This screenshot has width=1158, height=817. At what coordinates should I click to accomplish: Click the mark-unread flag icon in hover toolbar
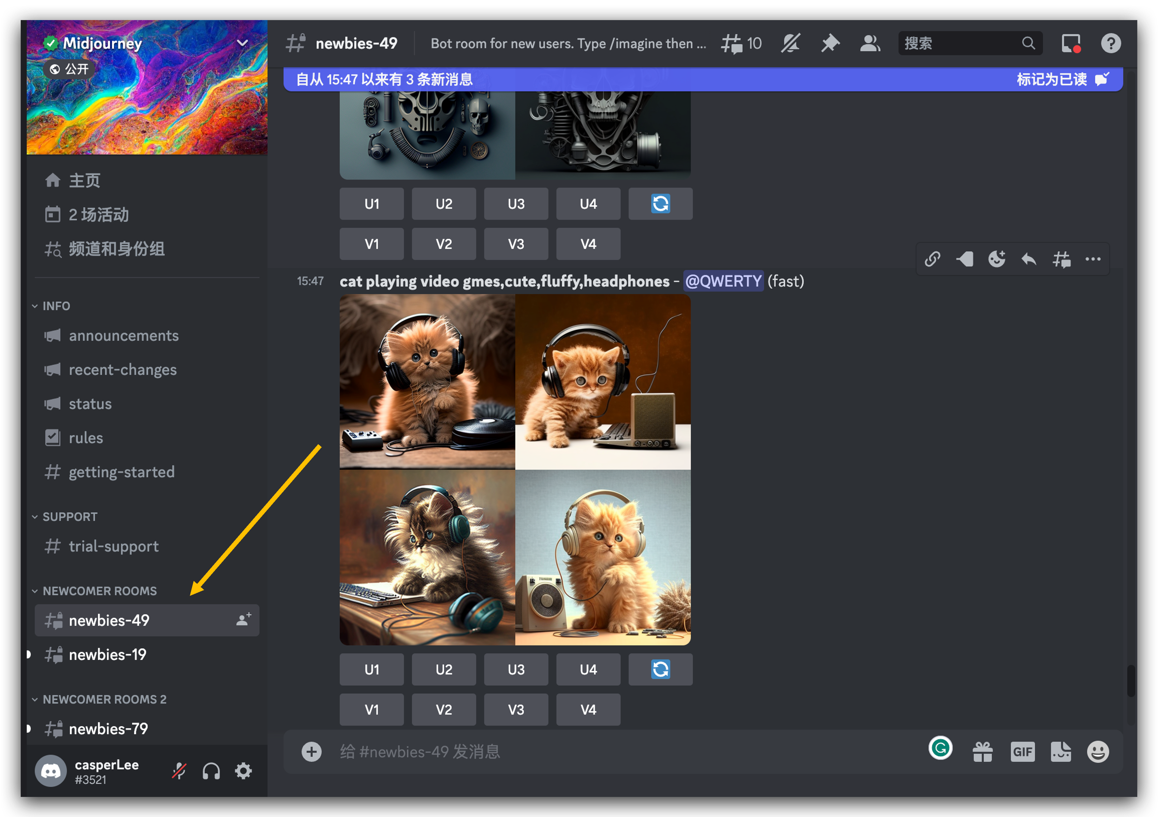965,259
